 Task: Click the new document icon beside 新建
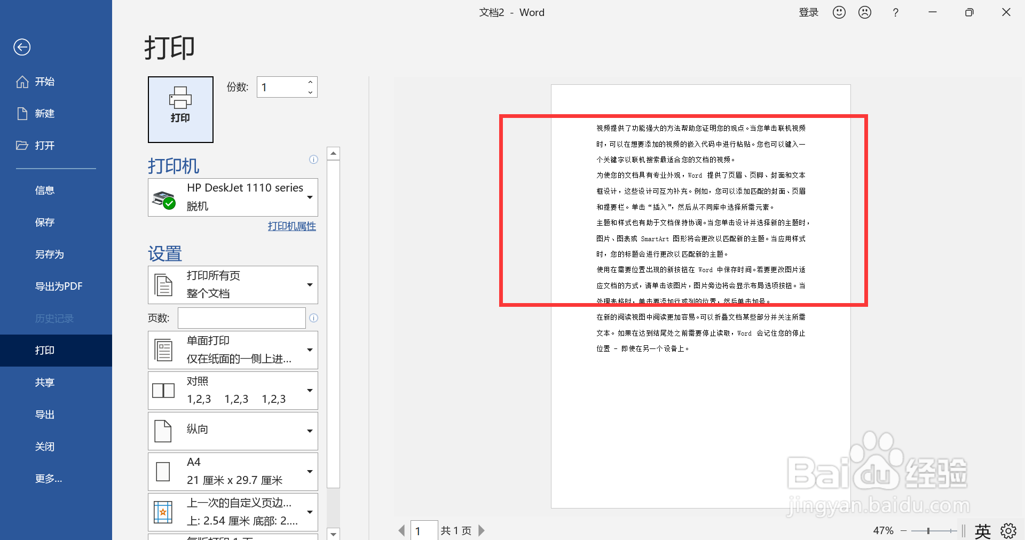click(22, 114)
